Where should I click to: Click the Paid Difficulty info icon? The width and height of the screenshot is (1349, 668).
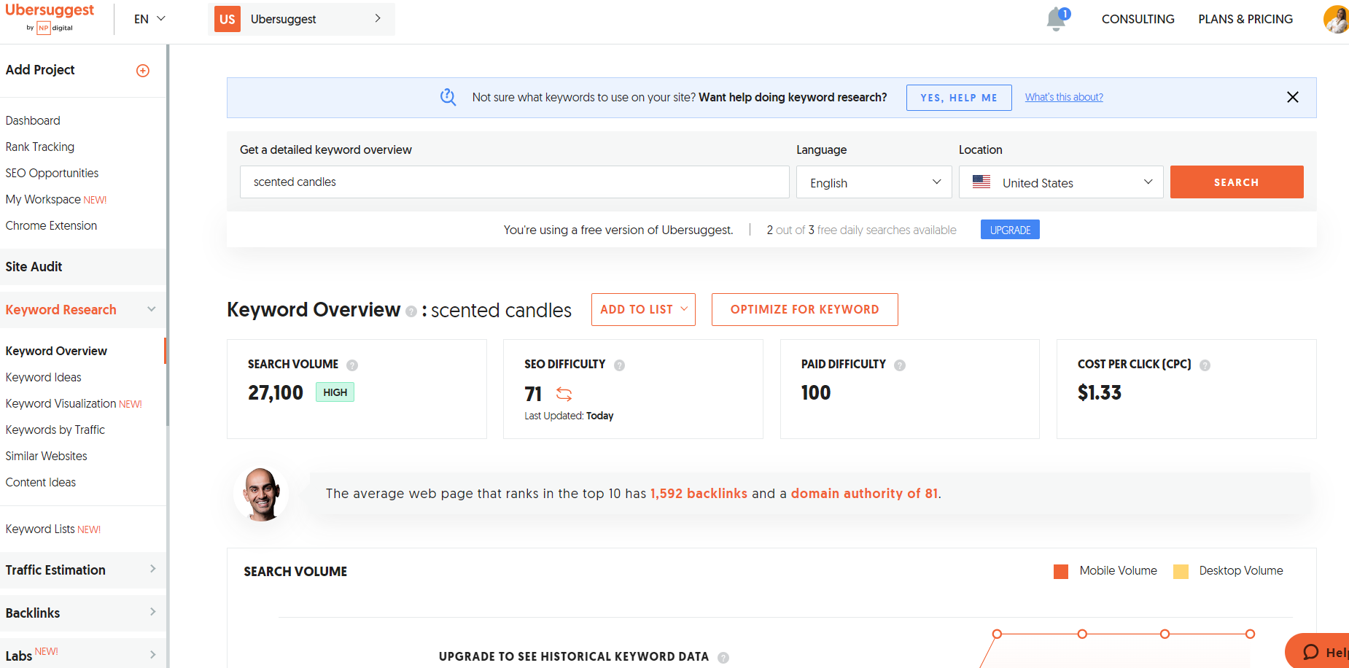tap(900, 365)
